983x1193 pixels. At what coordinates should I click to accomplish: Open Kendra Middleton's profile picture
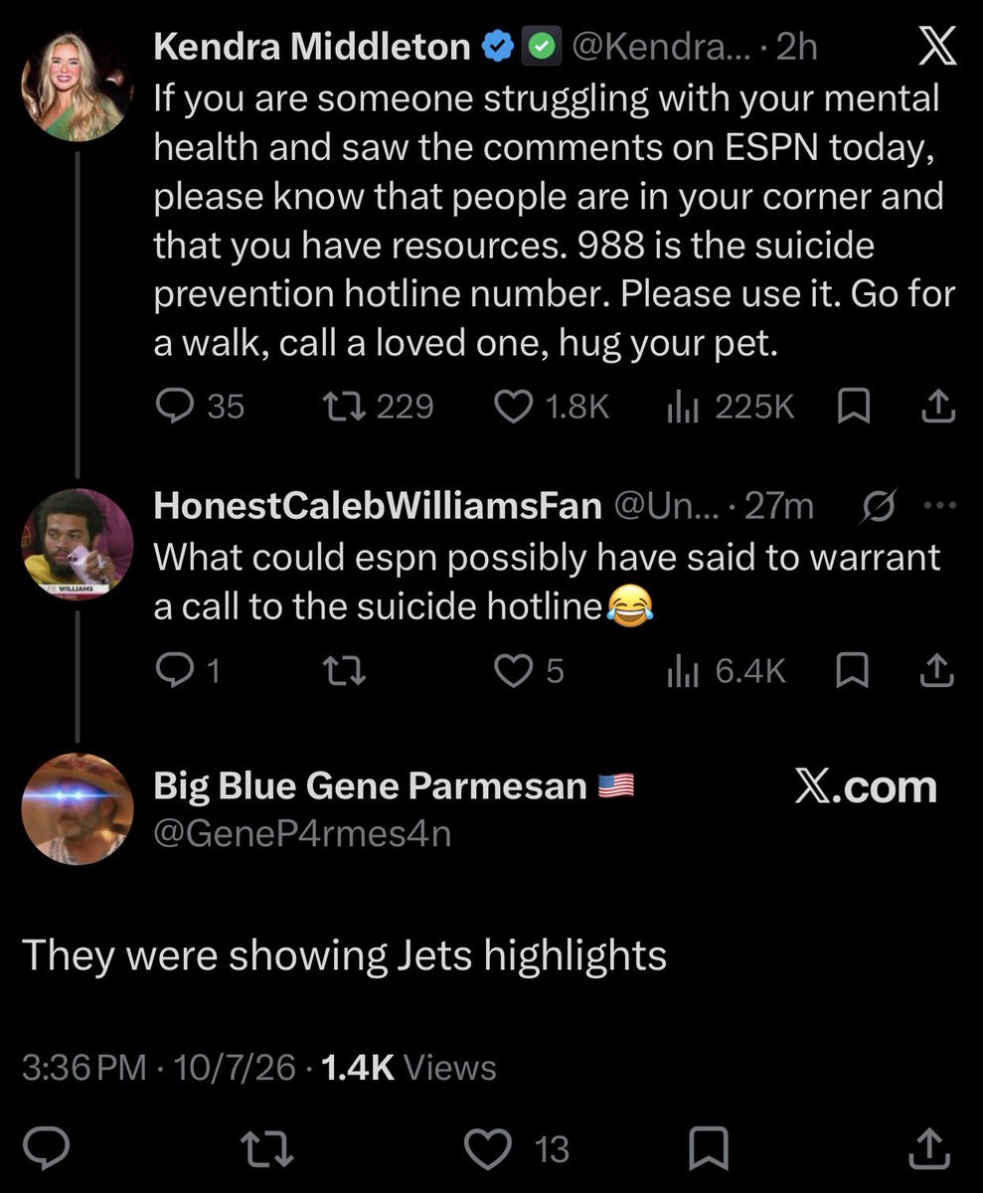point(78,86)
